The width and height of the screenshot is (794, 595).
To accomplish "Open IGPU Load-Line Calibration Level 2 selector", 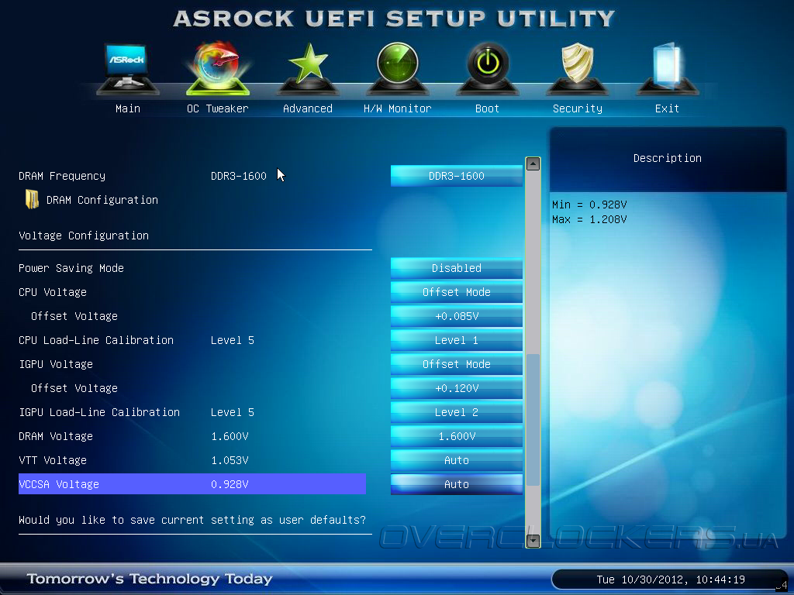I will 456,412.
